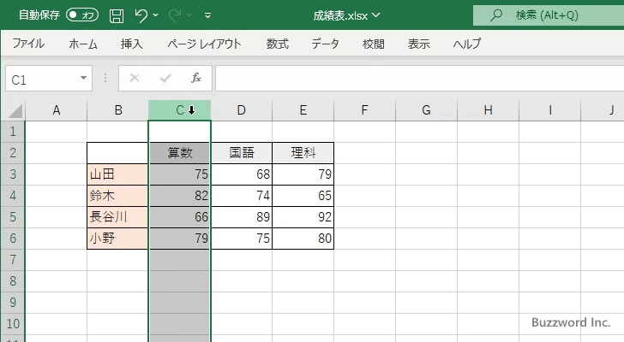Viewport: 624px width, 342px height.
Task: Select column F header
Action: pyautogui.click(x=364, y=110)
